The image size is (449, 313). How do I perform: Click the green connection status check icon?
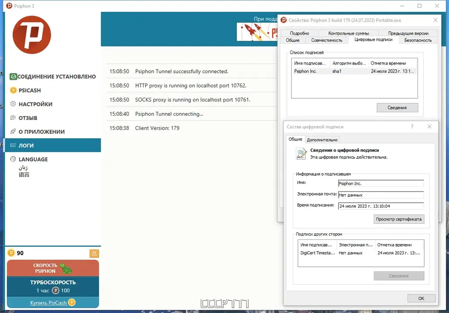[x=13, y=76]
